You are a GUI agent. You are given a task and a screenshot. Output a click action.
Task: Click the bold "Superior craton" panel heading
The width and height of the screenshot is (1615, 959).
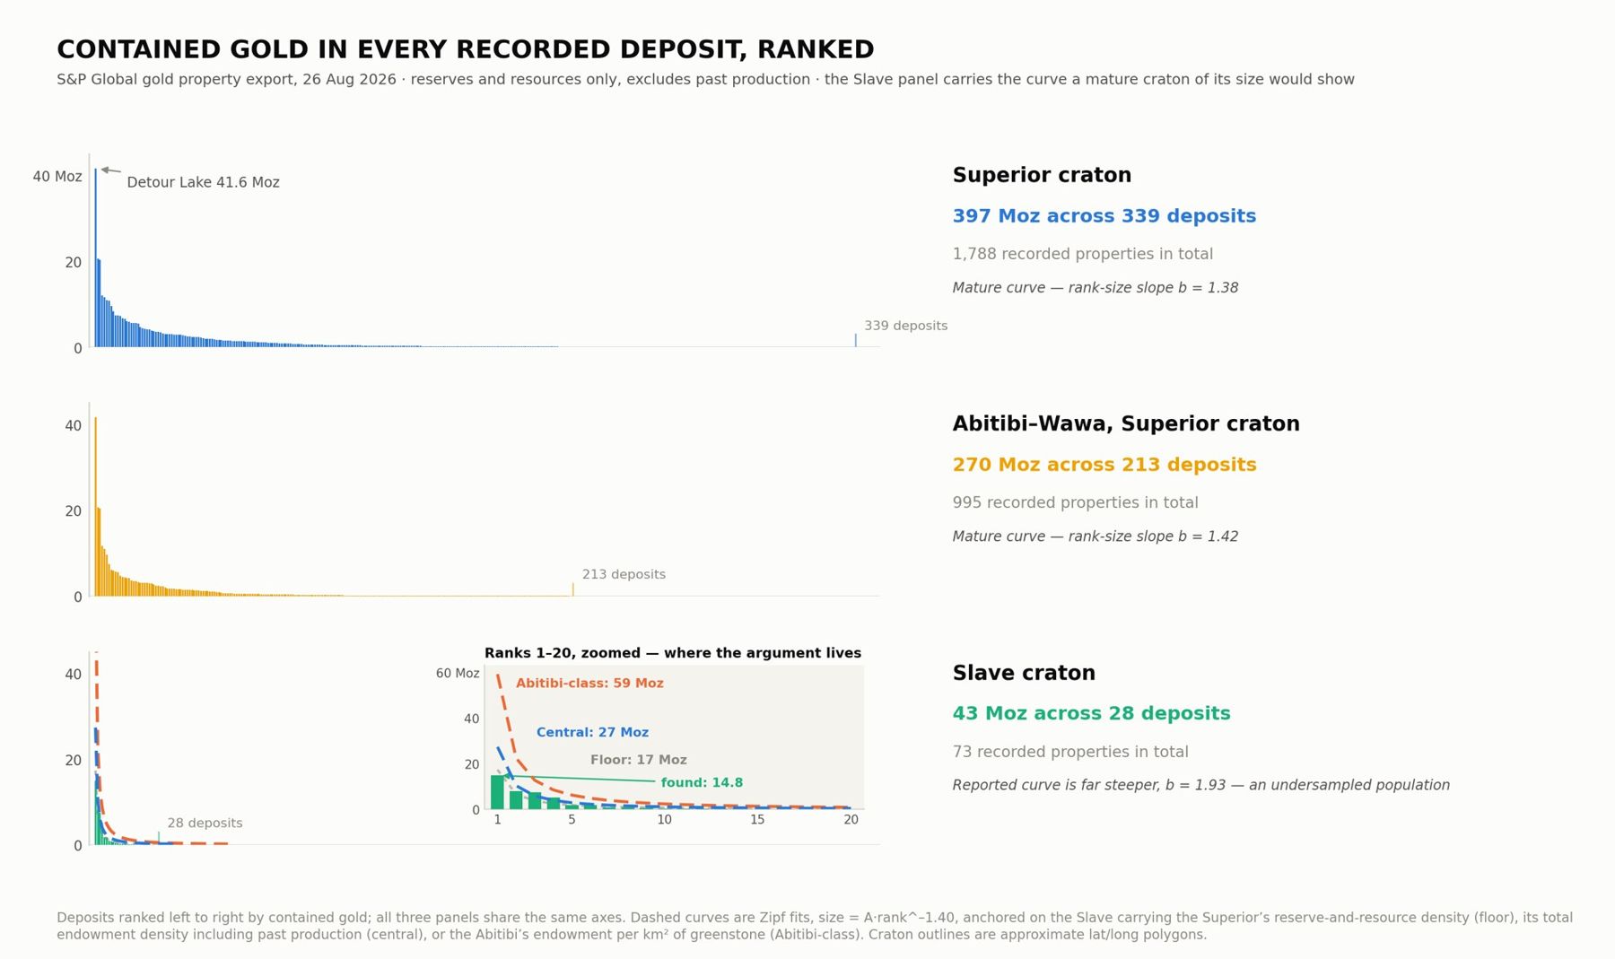pos(1042,175)
